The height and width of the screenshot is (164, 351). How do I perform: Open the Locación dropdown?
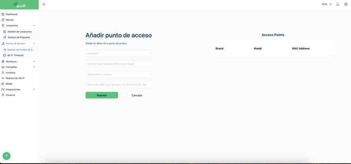pos(119,53)
